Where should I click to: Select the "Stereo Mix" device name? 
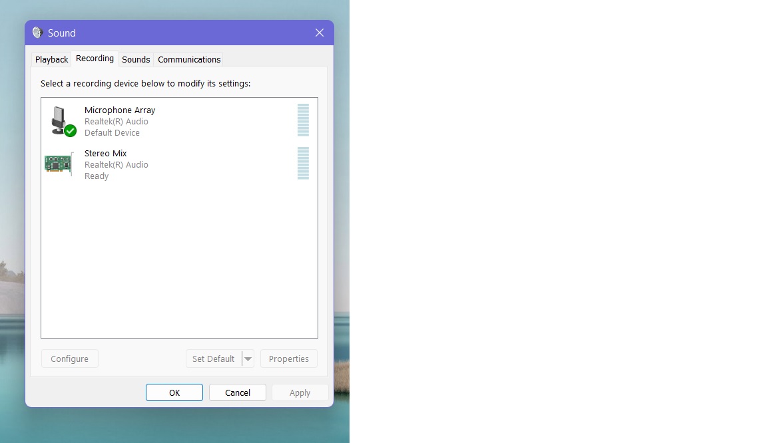pyautogui.click(x=106, y=153)
